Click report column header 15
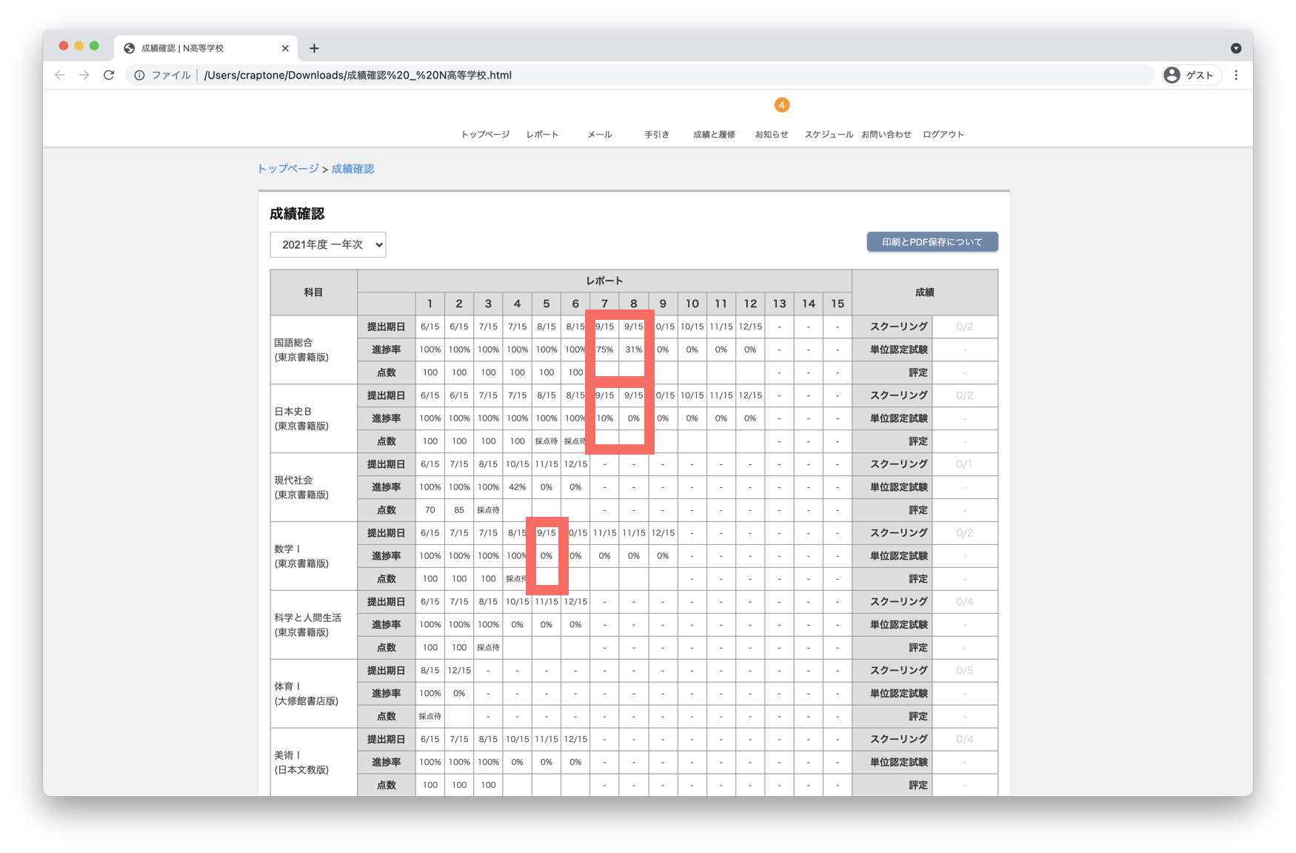 coord(838,304)
